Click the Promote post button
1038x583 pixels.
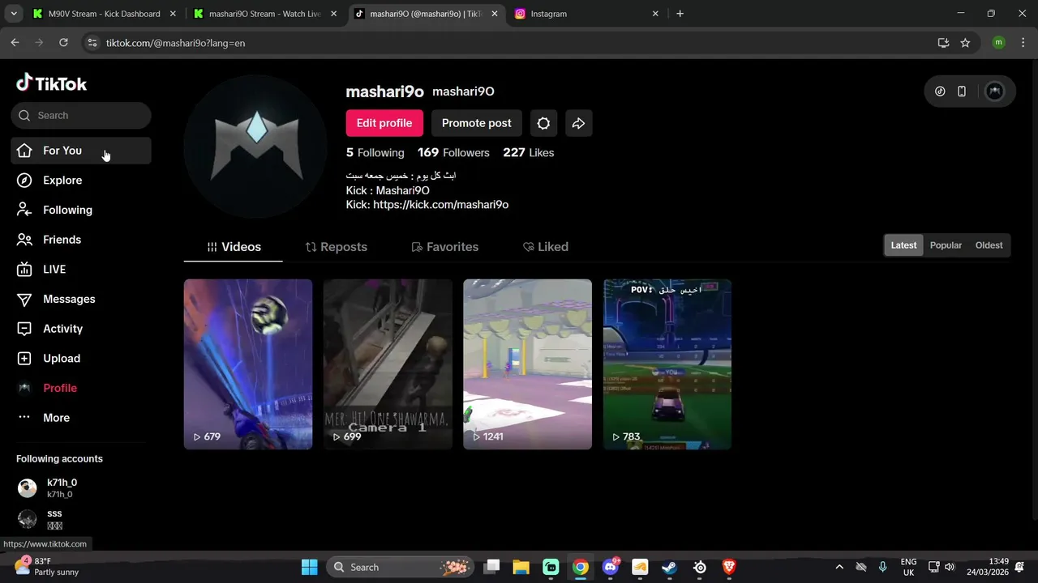pyautogui.click(x=477, y=123)
